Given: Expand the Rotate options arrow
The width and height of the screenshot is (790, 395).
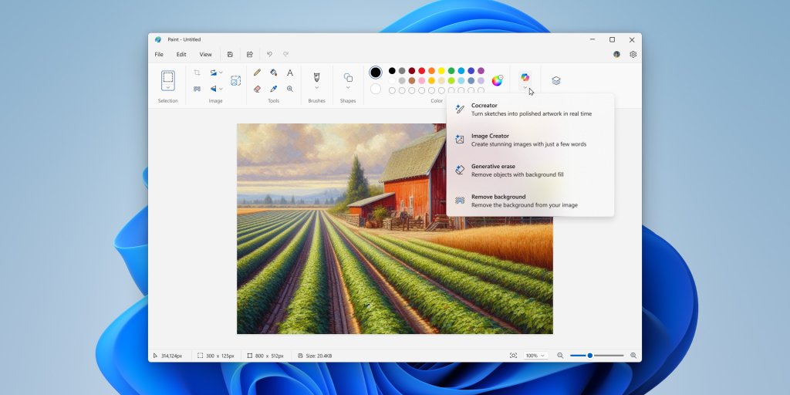Looking at the screenshot, I should click(221, 73).
